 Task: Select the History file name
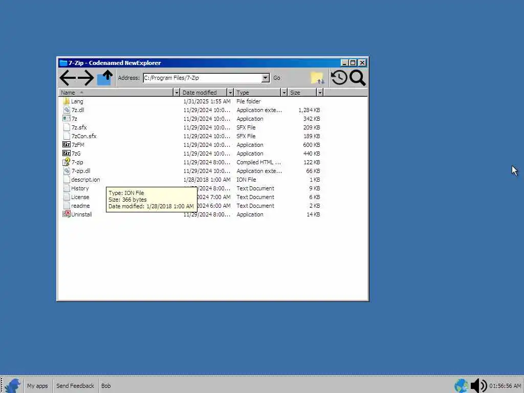tap(80, 188)
